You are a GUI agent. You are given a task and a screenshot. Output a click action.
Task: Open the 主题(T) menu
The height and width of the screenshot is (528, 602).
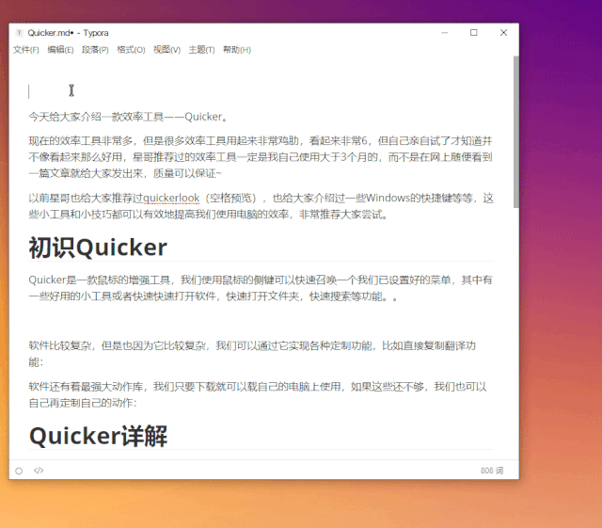(x=201, y=50)
